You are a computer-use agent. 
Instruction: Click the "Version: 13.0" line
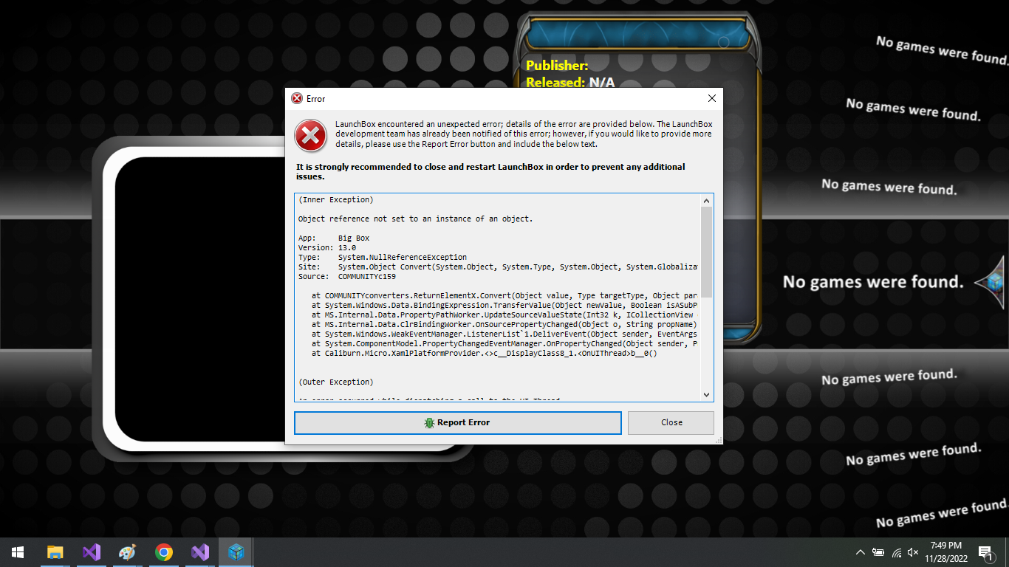[327, 248]
